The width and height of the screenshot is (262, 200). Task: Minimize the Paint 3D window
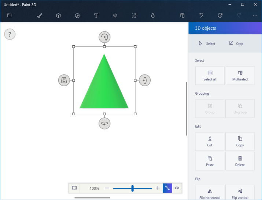(x=230, y=5)
